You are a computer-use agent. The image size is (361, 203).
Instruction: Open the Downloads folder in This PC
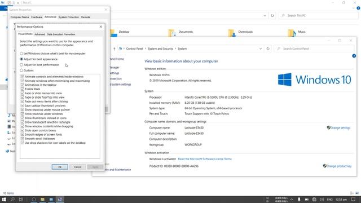point(240,33)
